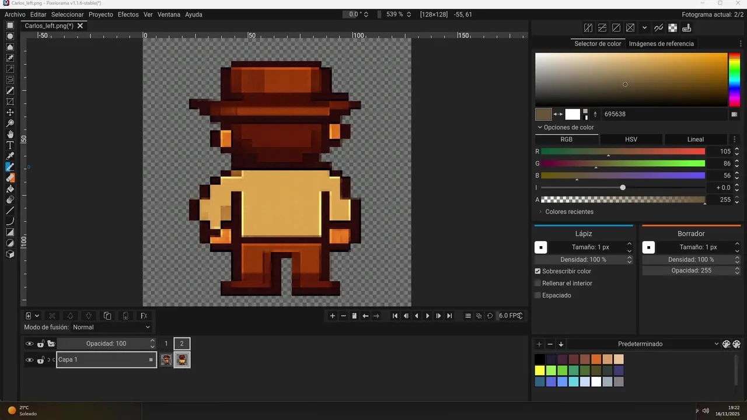Toggle lock on Capa 1 layer
The width and height of the screenshot is (747, 420).
(40, 360)
